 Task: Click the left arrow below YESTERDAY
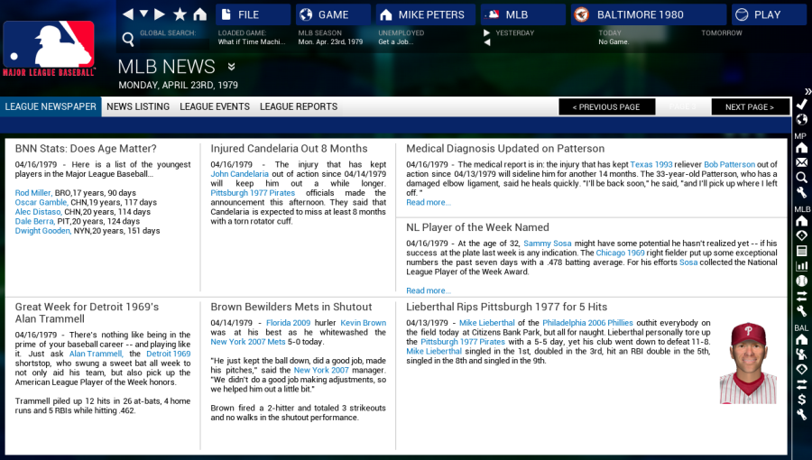tap(486, 42)
